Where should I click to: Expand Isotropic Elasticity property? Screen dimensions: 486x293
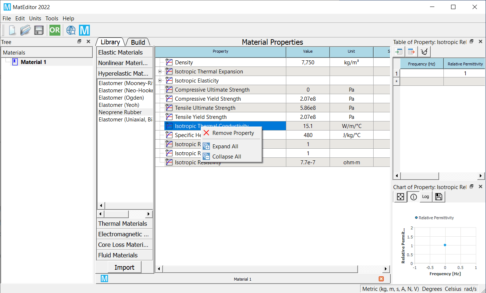click(x=160, y=80)
